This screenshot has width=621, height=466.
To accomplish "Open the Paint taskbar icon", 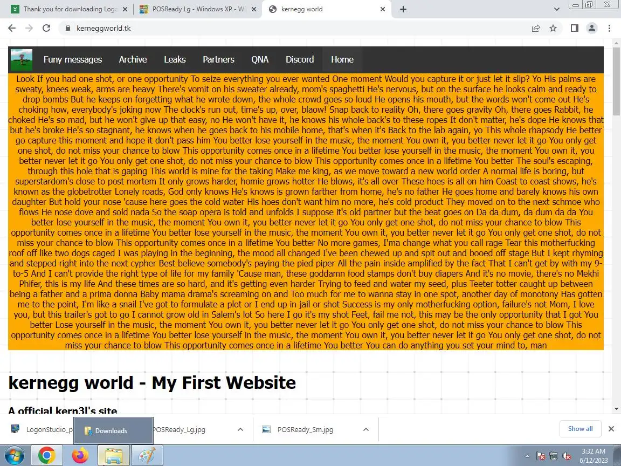I will pos(147,455).
